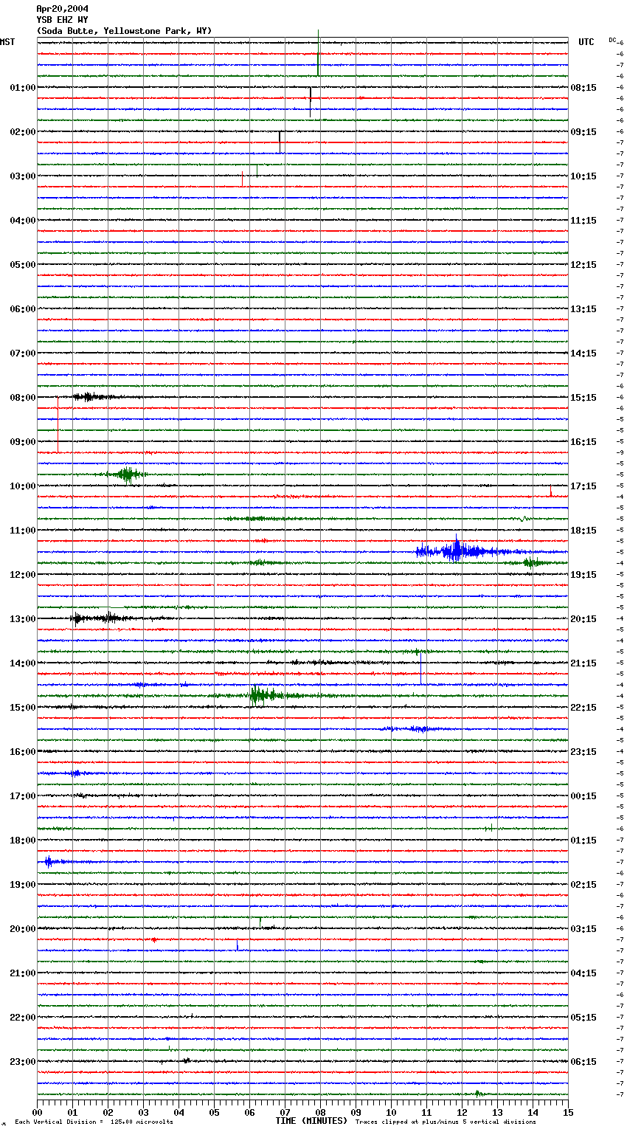627x1132 pixels.
Task: Click the '17:00' MST time label
Action: (x=23, y=796)
